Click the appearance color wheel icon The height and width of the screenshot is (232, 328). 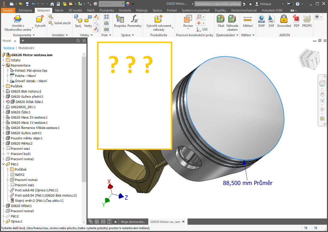128,4
